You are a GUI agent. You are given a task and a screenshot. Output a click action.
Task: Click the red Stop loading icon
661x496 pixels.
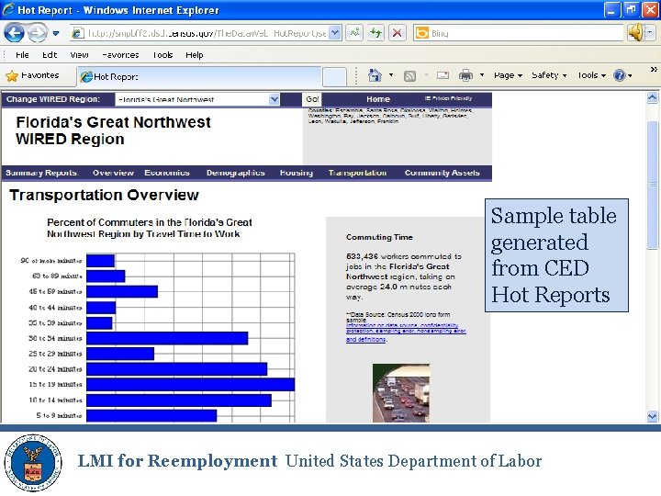coord(397,33)
